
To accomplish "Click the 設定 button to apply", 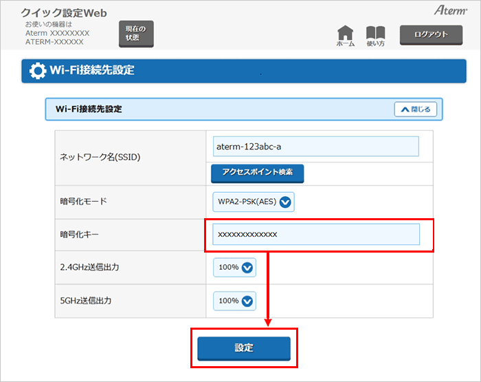I will click(x=244, y=348).
